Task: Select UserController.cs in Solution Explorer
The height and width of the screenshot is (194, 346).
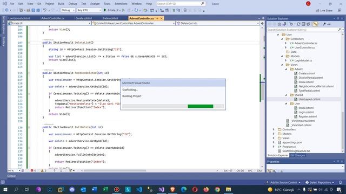Action: (x=304, y=47)
